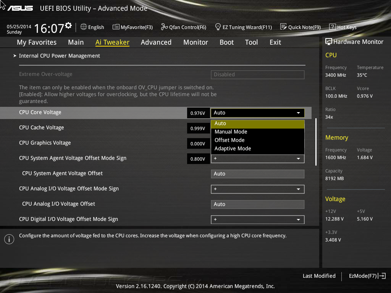
Task: Click the 34x ratio value
Action: click(329, 117)
